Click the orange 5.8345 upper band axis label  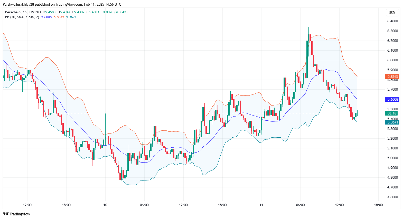(392, 77)
